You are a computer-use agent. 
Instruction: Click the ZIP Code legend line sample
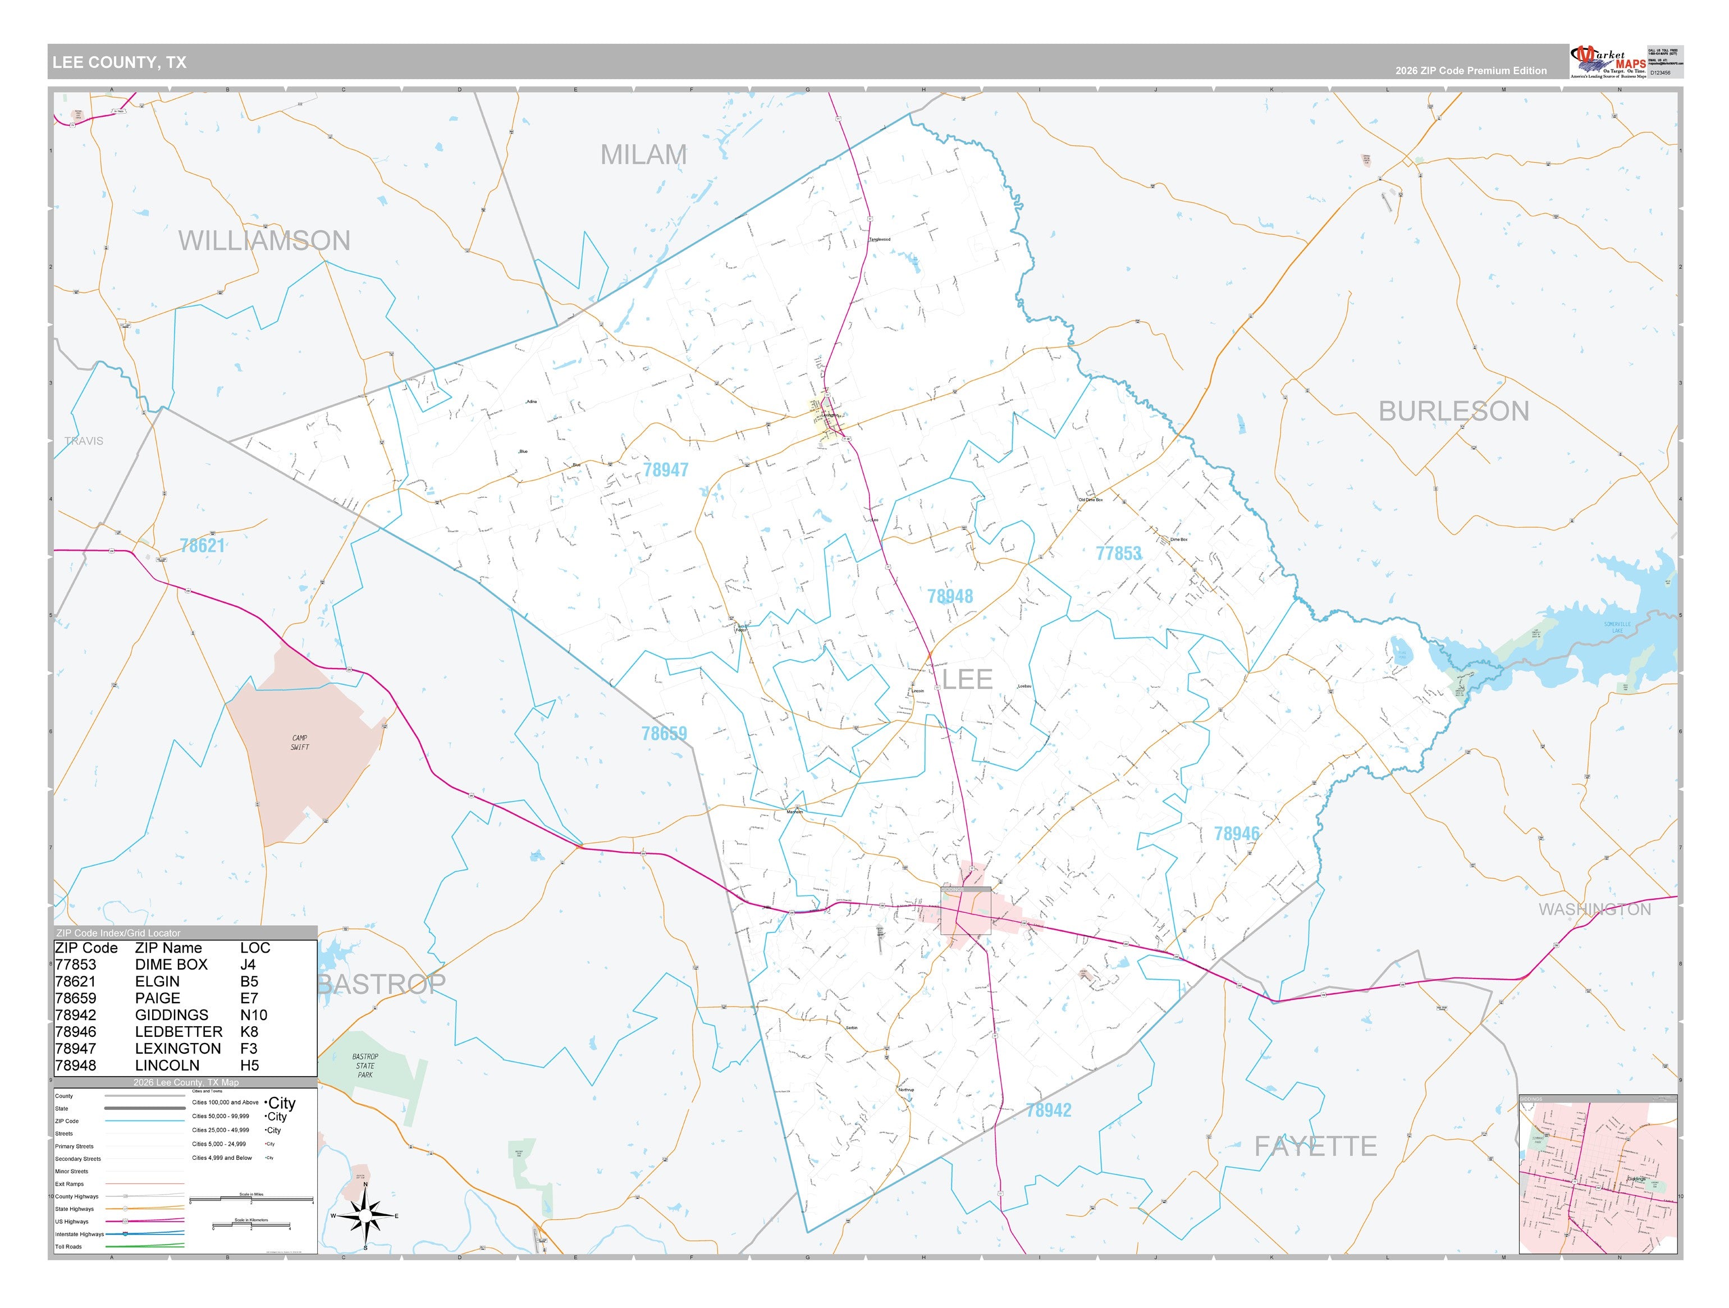point(145,1121)
